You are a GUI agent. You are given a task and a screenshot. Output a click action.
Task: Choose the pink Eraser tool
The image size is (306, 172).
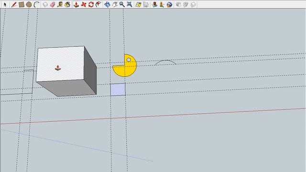pyautogui.click(x=53, y=4)
